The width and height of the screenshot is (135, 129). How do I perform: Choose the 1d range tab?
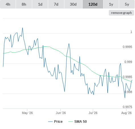pos(40,4)
